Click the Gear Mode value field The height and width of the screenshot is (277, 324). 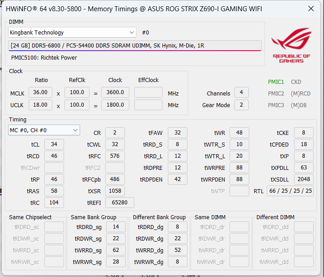pyautogui.click(x=242, y=105)
